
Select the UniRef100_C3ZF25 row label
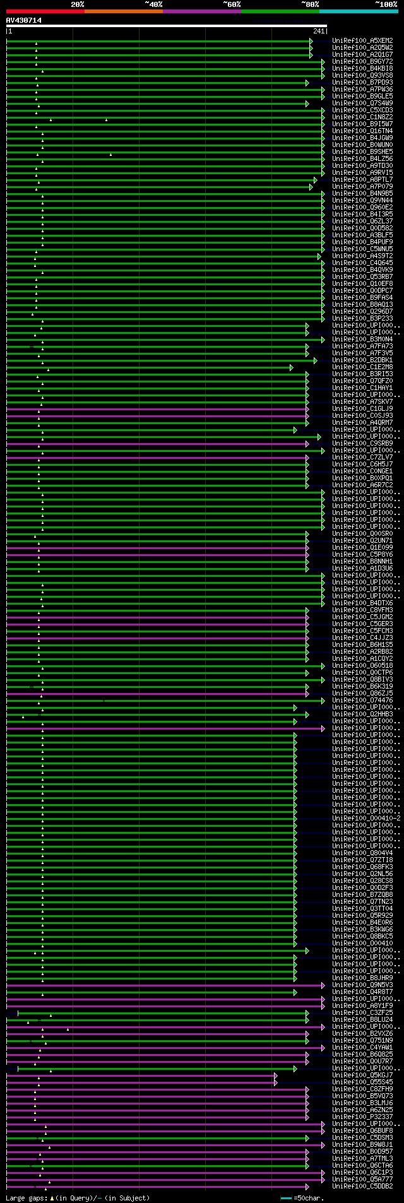point(362,1012)
